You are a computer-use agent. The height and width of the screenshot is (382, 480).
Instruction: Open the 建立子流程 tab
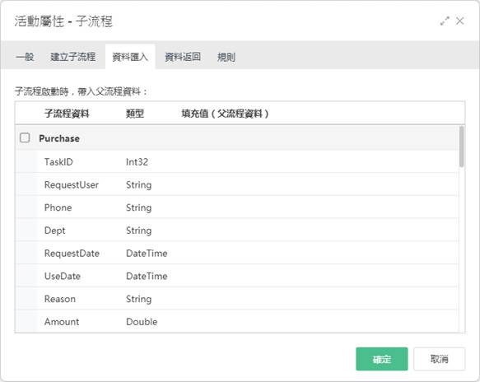[x=72, y=57]
